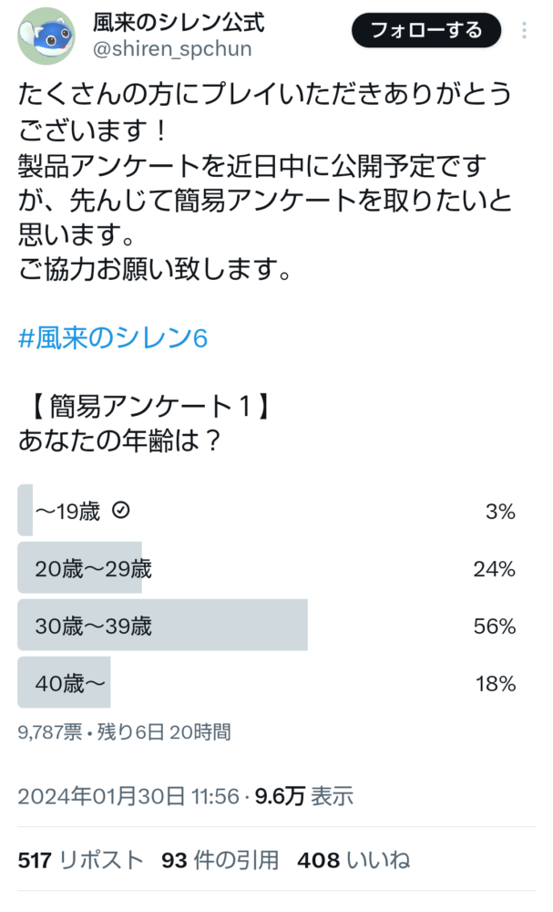Open the three-dot more options menu
The height and width of the screenshot is (912, 553).
pos(524,30)
